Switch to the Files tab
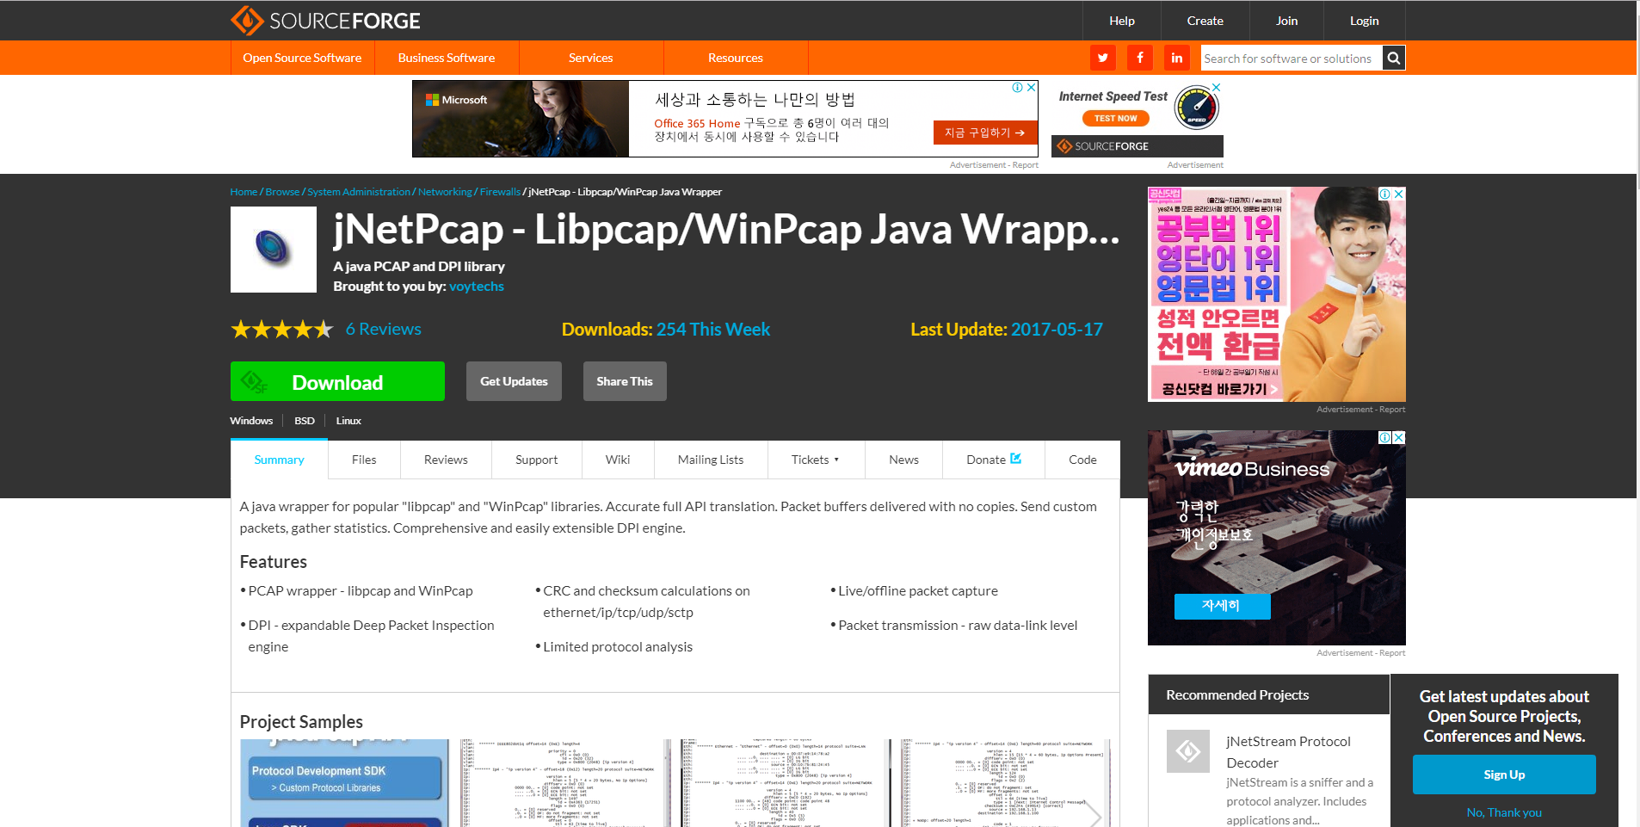 pyautogui.click(x=364, y=460)
